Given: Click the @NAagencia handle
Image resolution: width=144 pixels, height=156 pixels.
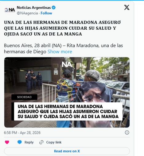Looking at the screenshot, I should click(27, 13).
